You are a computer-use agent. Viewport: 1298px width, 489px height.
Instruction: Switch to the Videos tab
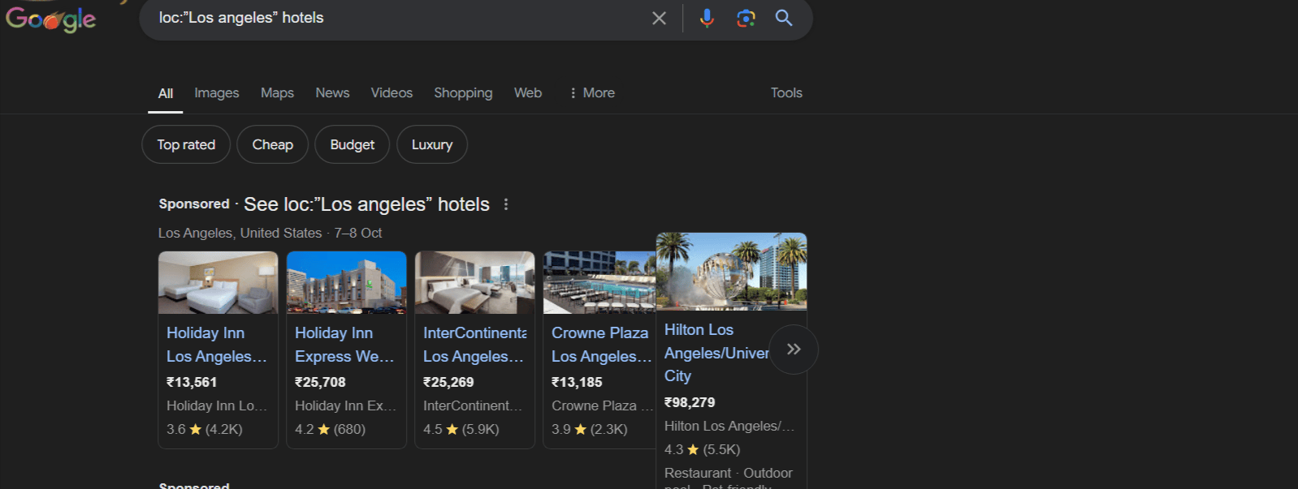(x=392, y=93)
